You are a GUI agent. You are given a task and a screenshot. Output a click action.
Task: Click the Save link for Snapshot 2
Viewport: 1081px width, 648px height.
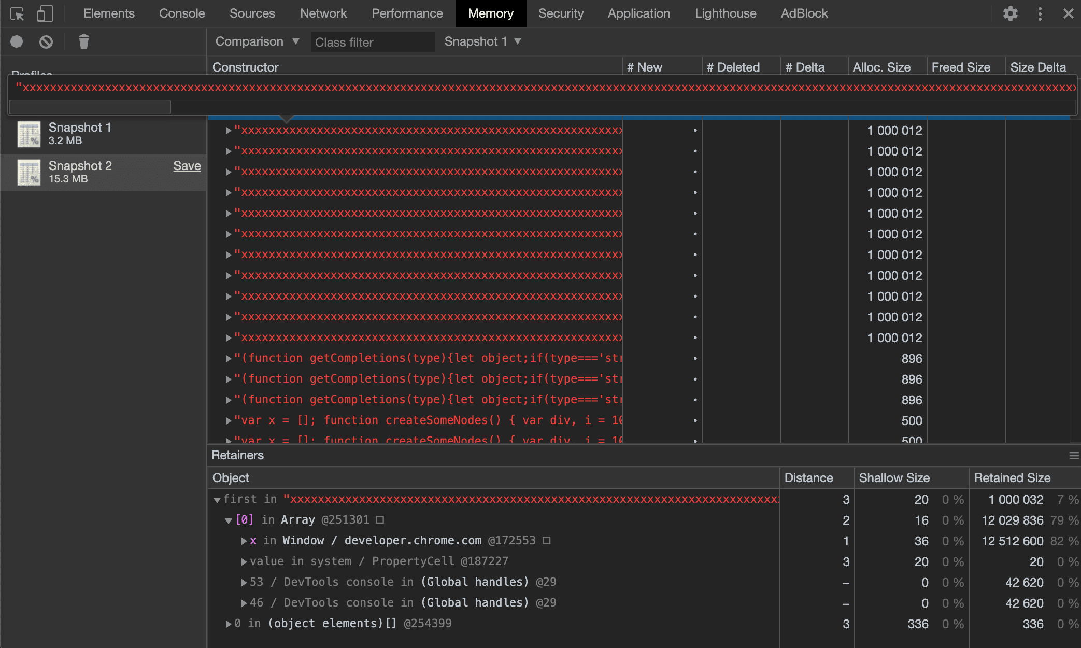[187, 166]
